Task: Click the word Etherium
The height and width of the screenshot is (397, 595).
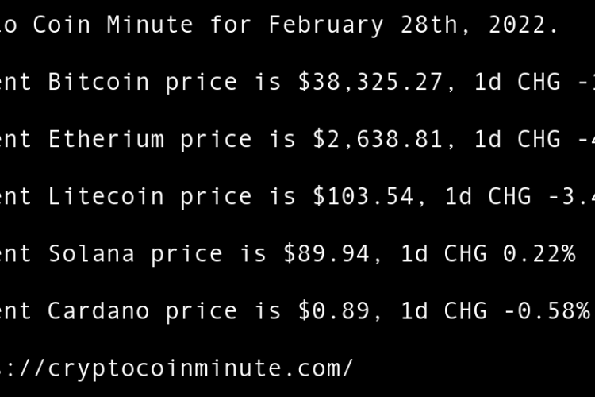Action: point(106,139)
